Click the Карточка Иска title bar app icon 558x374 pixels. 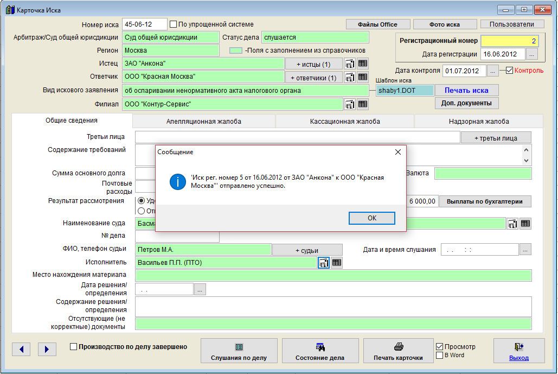10,10
